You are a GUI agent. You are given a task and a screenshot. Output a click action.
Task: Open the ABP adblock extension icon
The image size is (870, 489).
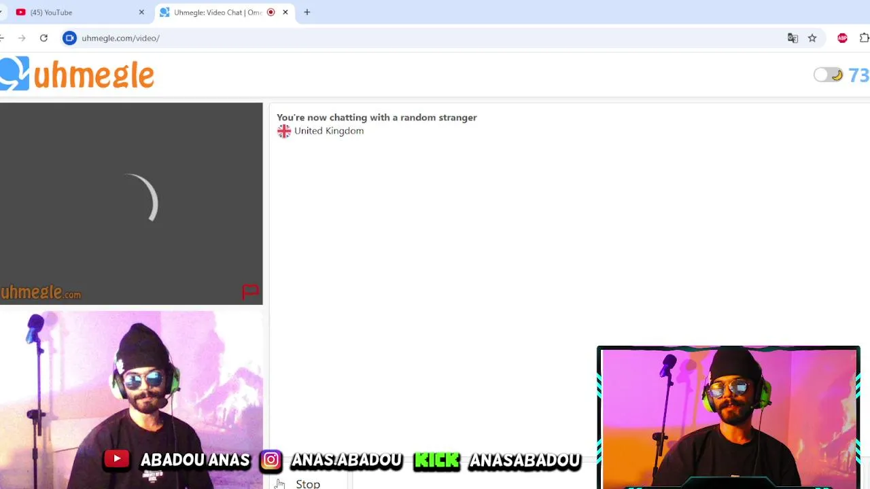coord(842,38)
